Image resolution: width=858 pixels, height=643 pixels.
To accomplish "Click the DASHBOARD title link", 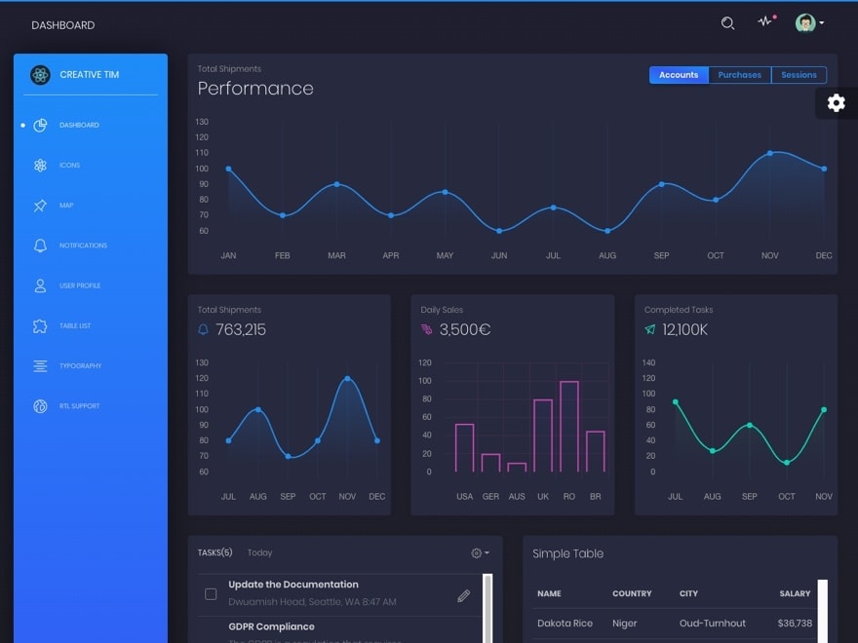I will point(63,25).
